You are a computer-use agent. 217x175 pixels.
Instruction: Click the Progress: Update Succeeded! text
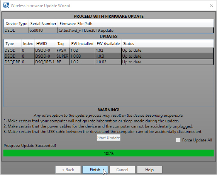point(30,146)
